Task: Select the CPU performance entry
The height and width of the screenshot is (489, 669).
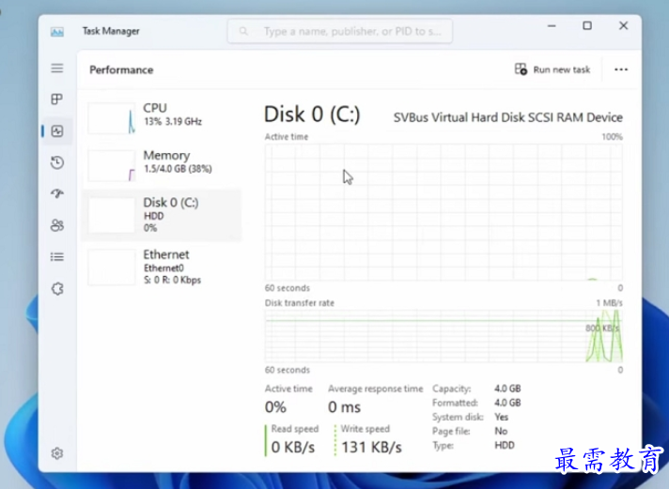Action: point(162,118)
